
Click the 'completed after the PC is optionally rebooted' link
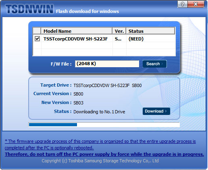[x=49, y=148]
